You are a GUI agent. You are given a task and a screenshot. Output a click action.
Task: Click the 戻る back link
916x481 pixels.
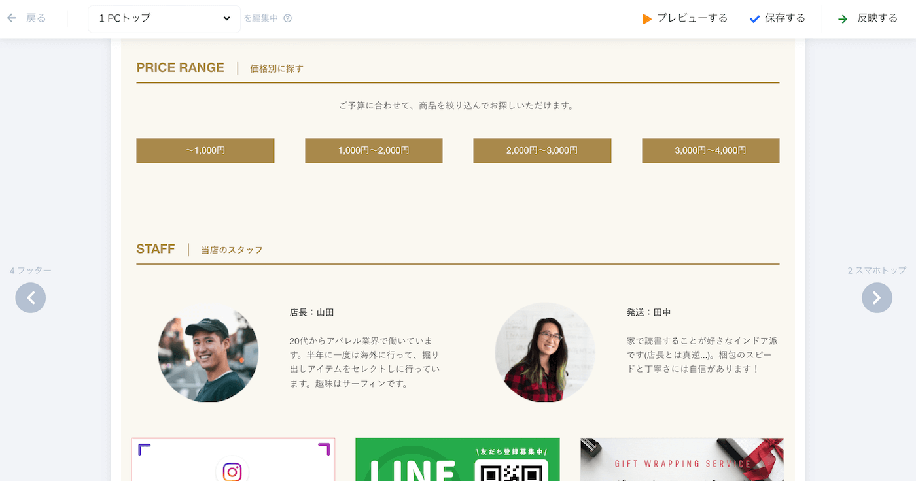coord(36,18)
